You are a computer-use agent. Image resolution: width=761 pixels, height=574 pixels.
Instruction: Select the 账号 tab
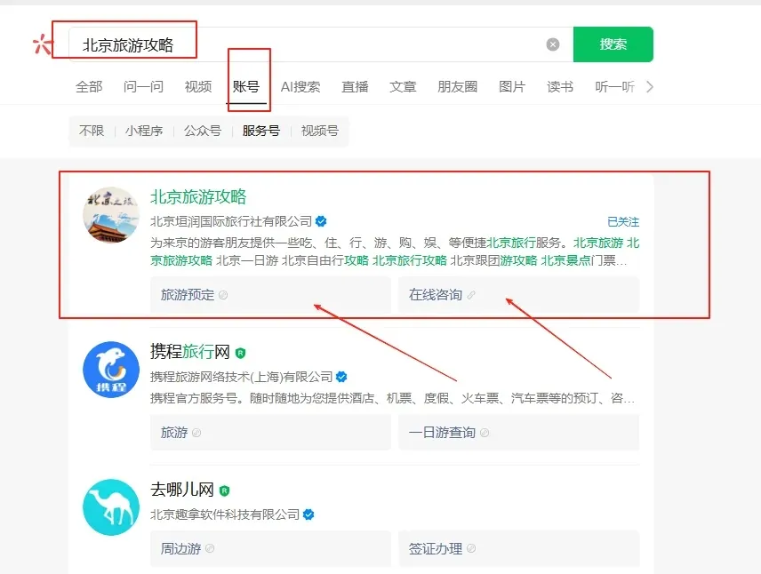click(x=246, y=87)
